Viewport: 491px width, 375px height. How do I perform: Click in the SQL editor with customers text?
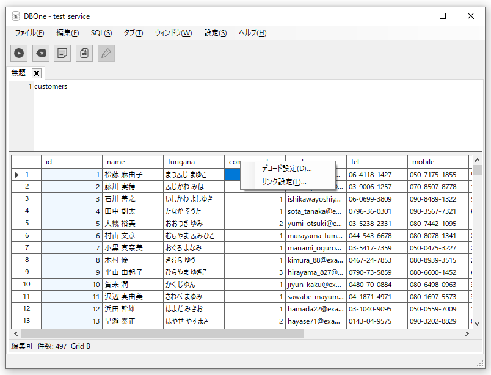pos(244,116)
